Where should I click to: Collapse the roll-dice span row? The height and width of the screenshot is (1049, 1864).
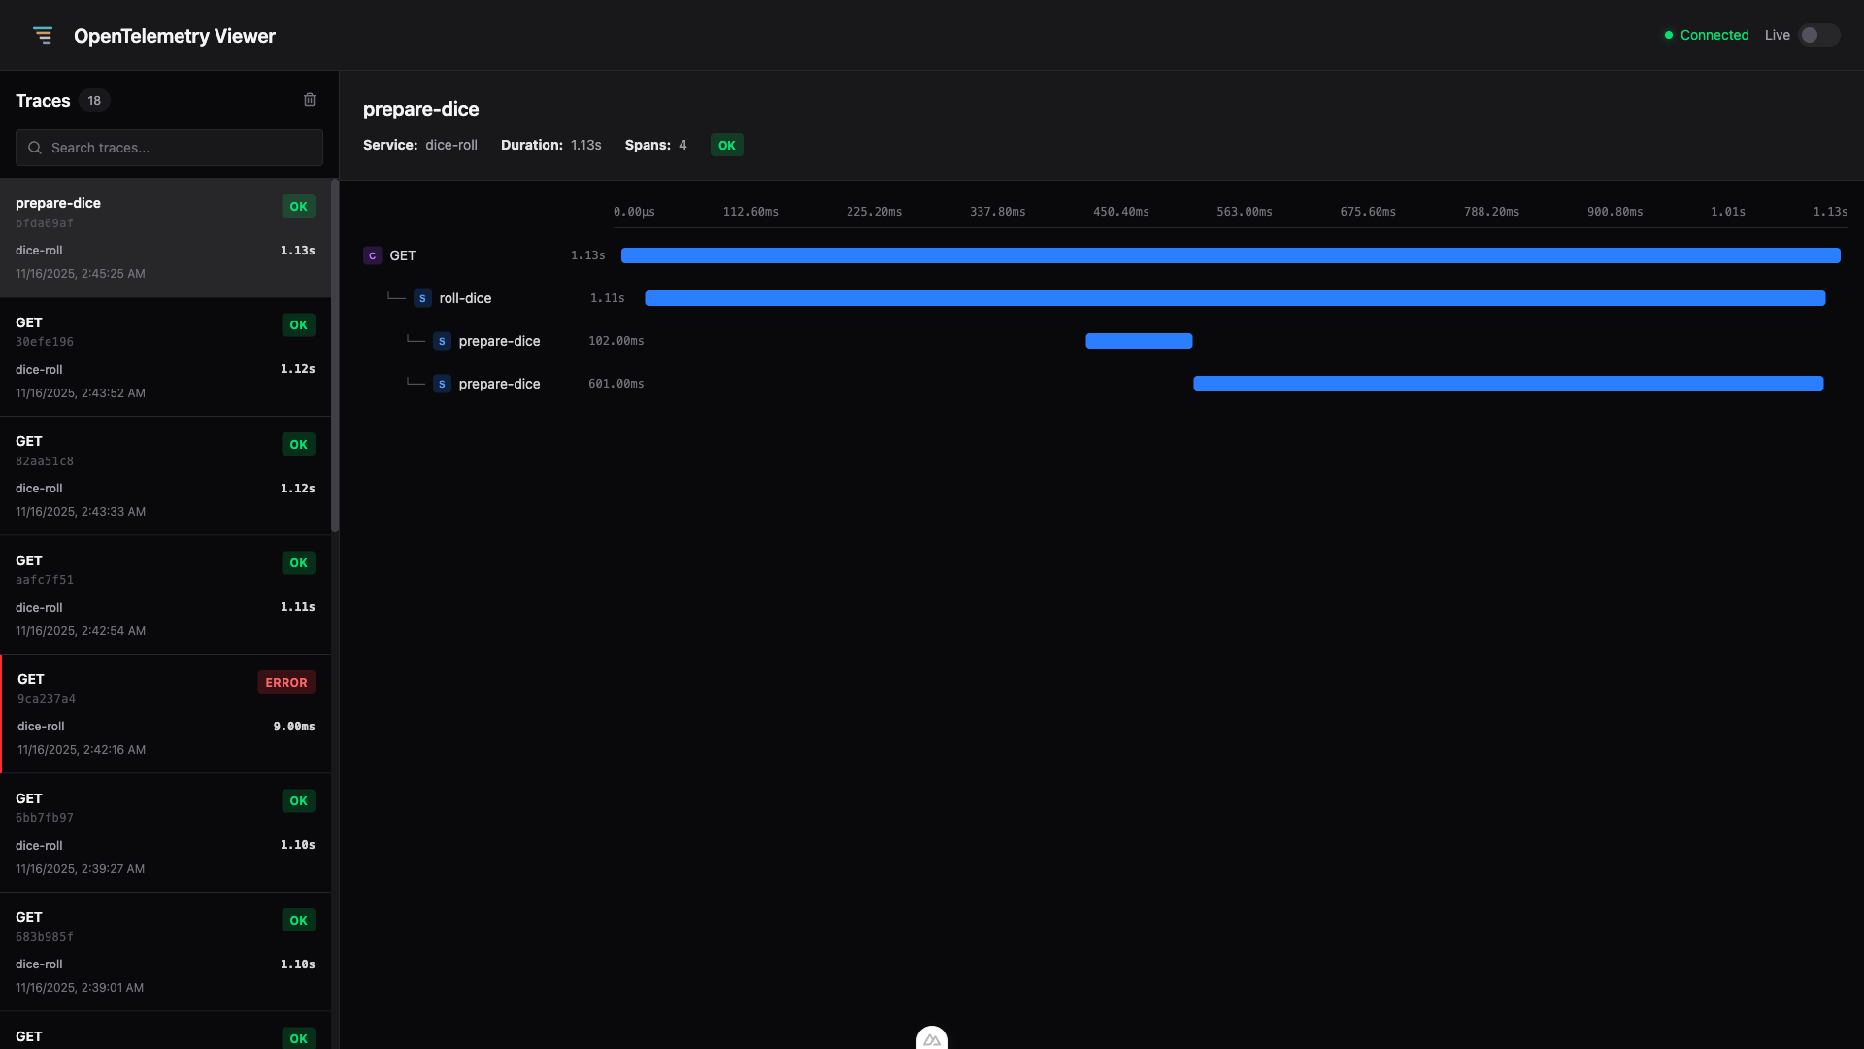[x=465, y=298]
